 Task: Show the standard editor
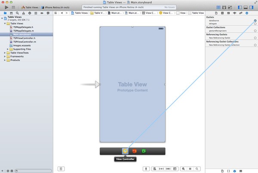click(218, 7)
